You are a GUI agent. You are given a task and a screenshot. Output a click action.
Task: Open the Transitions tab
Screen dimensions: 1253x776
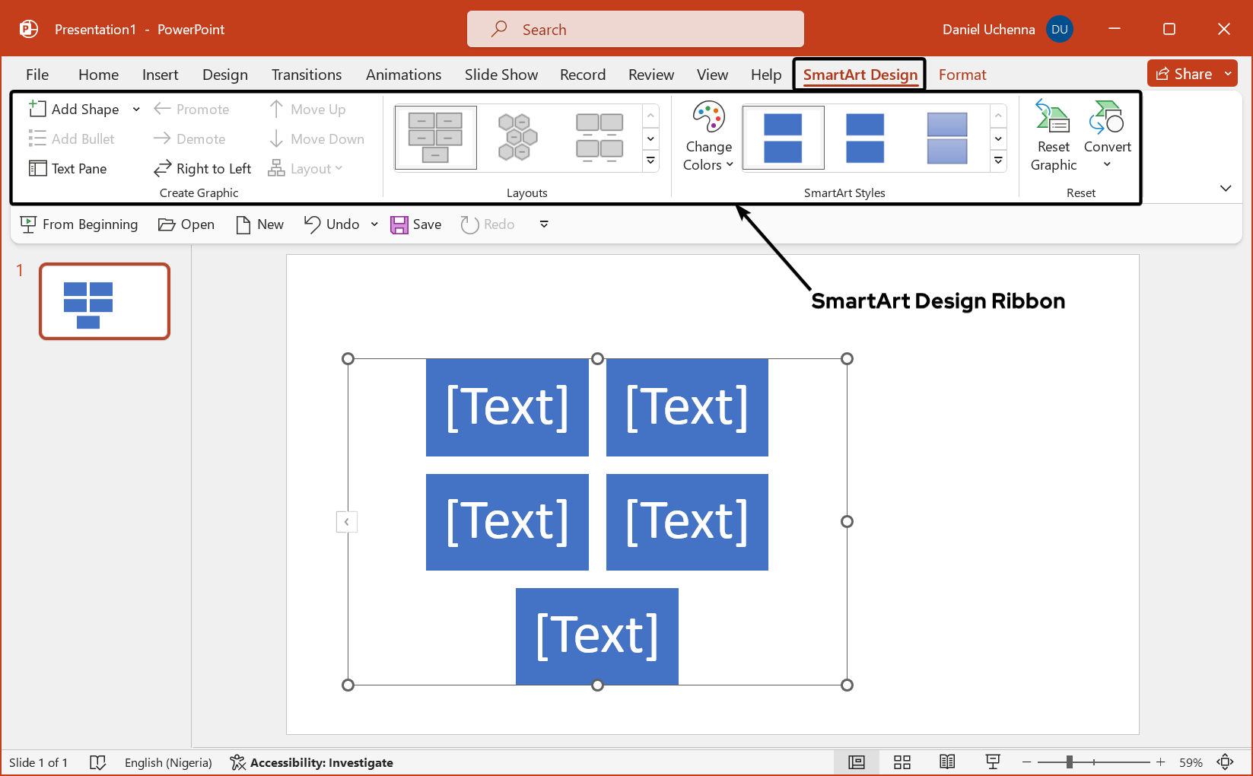point(306,75)
